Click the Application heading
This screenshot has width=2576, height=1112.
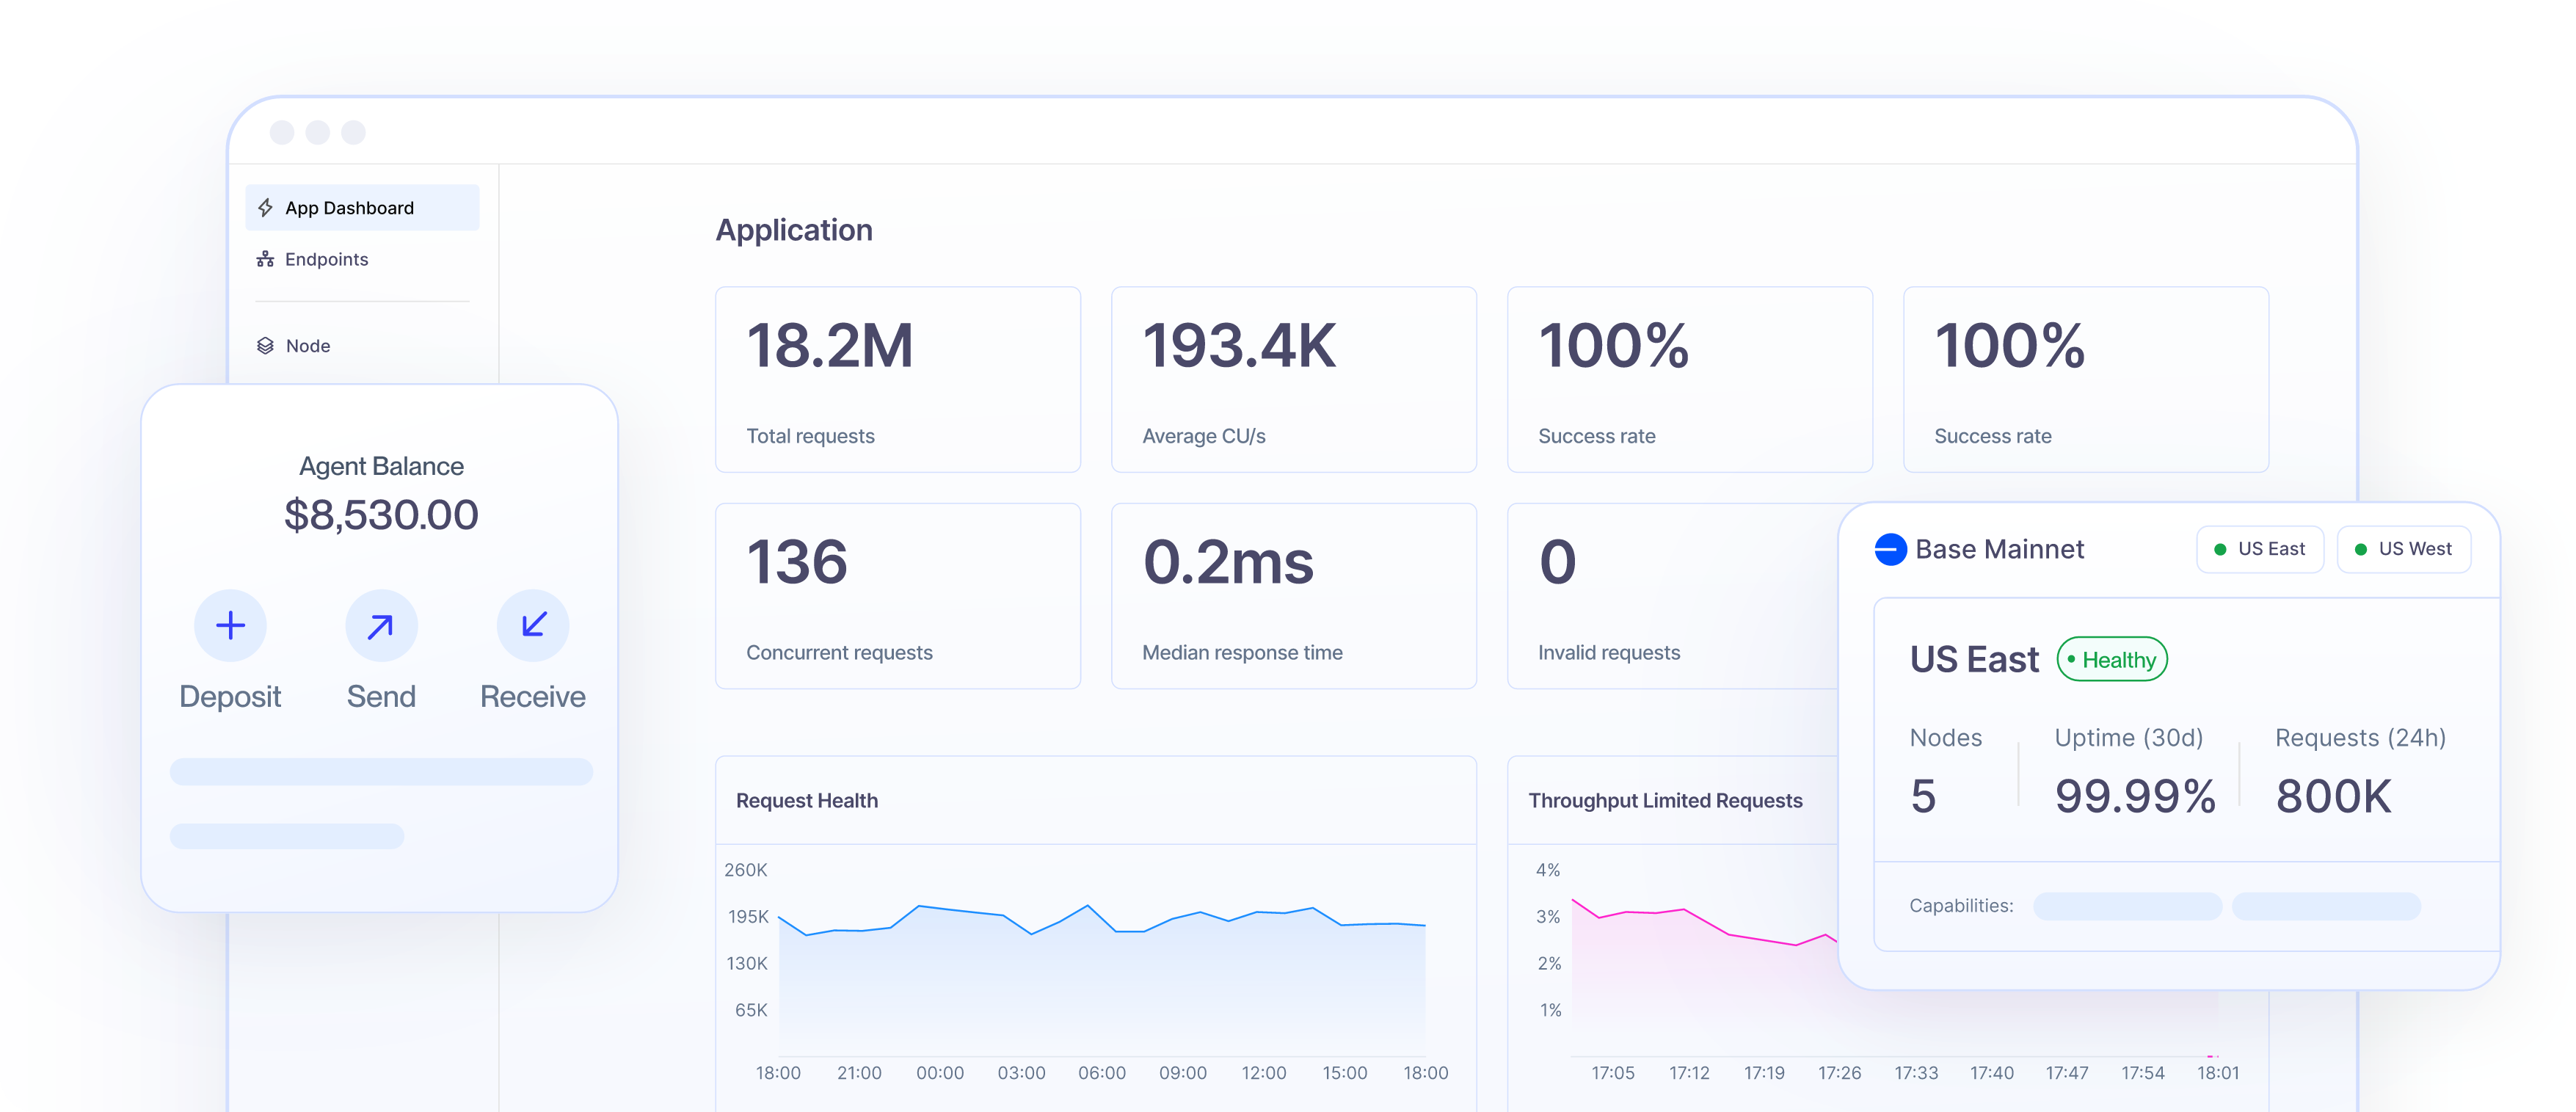point(794,230)
